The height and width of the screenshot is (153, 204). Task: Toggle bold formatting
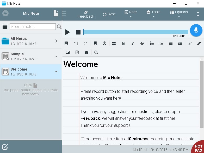tap(123, 43)
